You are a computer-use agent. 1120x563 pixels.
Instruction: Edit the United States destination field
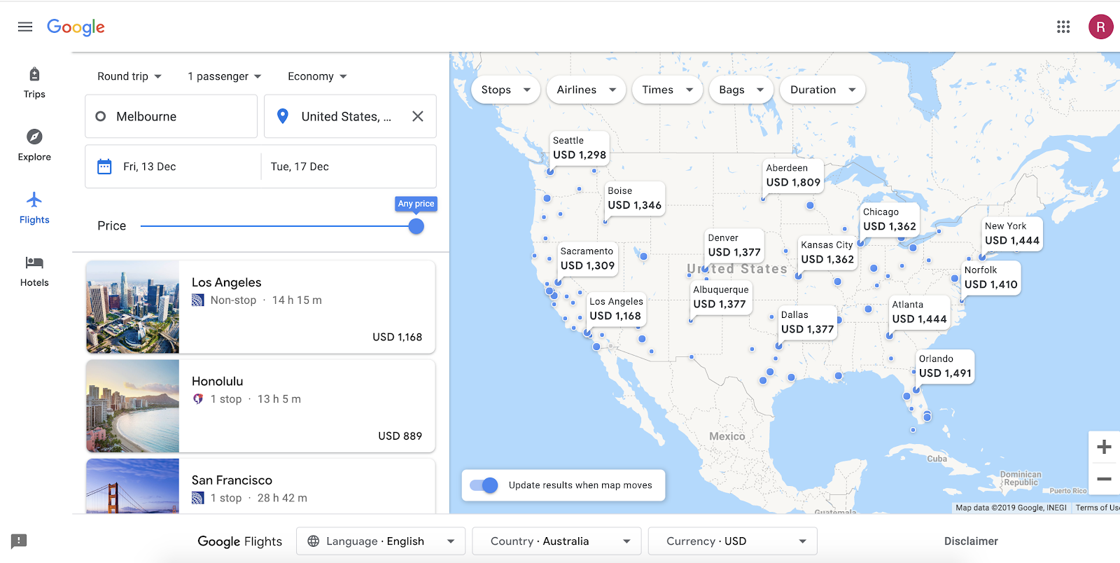pos(350,116)
